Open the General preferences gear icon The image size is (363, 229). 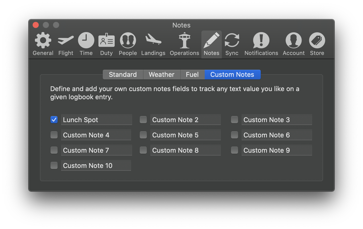click(x=43, y=40)
